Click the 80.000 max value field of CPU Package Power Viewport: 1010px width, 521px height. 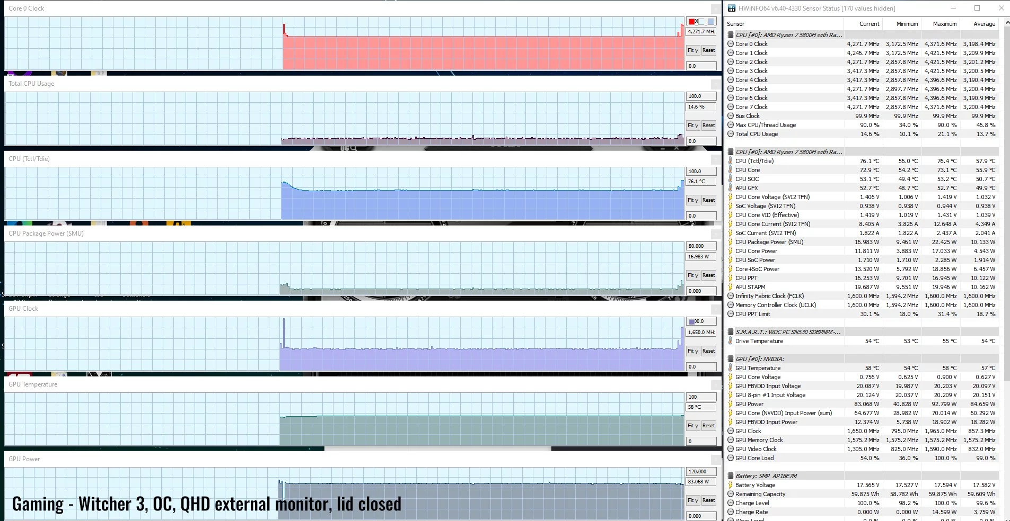point(701,246)
